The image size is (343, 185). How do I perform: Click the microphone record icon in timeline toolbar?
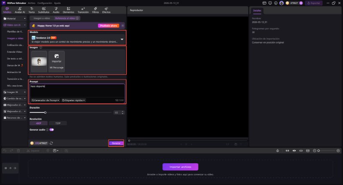[x=277, y=150]
